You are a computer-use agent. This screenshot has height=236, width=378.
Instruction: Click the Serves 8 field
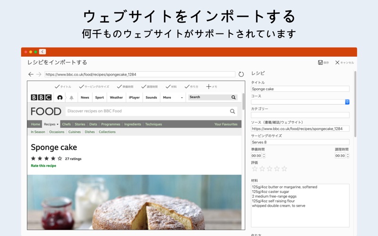click(300, 142)
